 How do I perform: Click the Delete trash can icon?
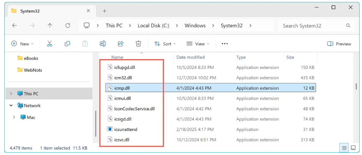[x=138, y=44]
